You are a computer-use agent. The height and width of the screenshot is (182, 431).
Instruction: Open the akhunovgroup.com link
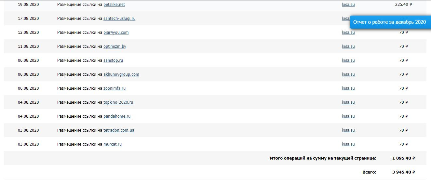tap(121, 74)
